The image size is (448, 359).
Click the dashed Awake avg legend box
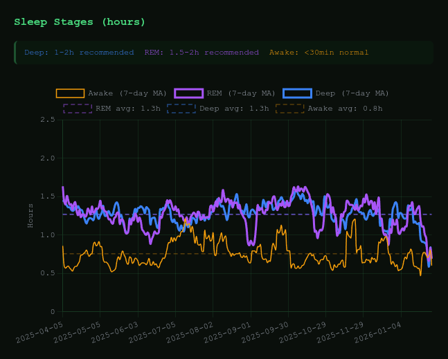289,109
